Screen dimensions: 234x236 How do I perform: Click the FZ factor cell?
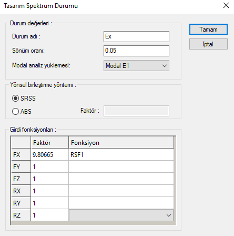(50, 179)
